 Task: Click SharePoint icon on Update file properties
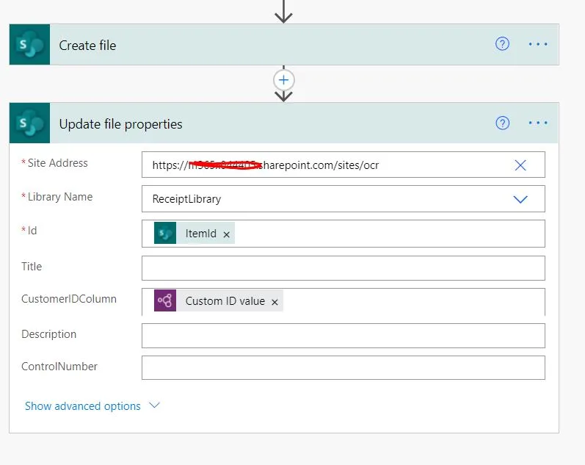pyautogui.click(x=29, y=123)
